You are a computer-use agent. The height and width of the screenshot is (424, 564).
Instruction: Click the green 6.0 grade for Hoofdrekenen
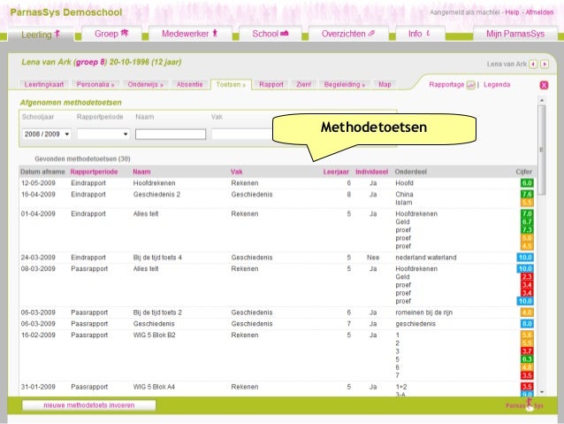point(527,183)
